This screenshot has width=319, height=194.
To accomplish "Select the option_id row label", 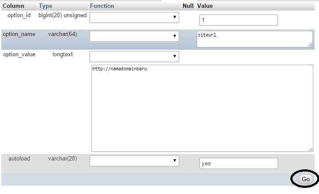I will (19, 15).
